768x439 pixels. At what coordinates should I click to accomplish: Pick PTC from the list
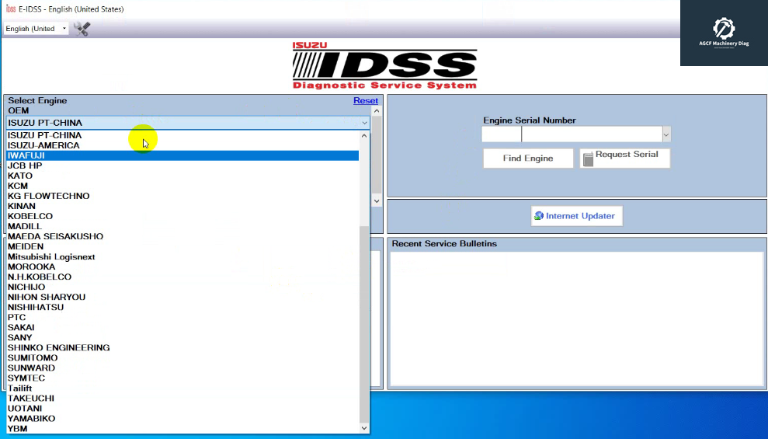[x=182, y=318]
